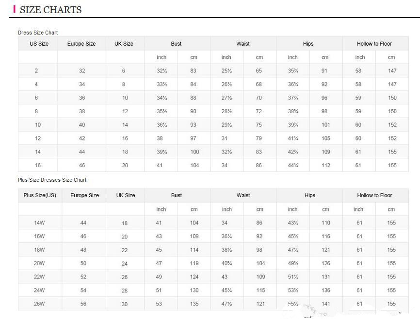This screenshot has width=420, height=325.
Task: Click the US Size column header
Action: click(39, 44)
